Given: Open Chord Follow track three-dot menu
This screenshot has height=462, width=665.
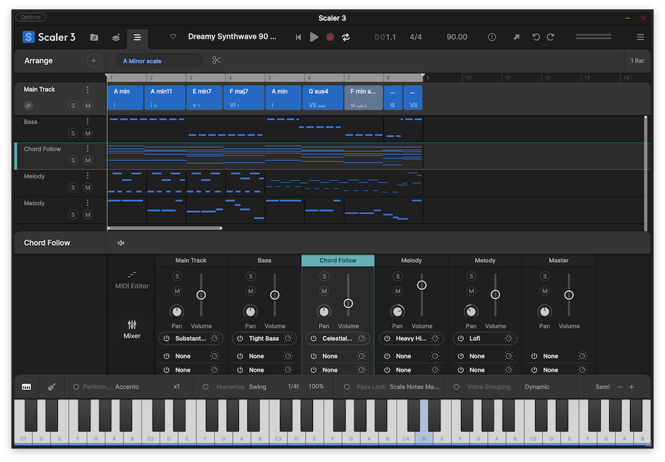Looking at the screenshot, I should point(88,149).
